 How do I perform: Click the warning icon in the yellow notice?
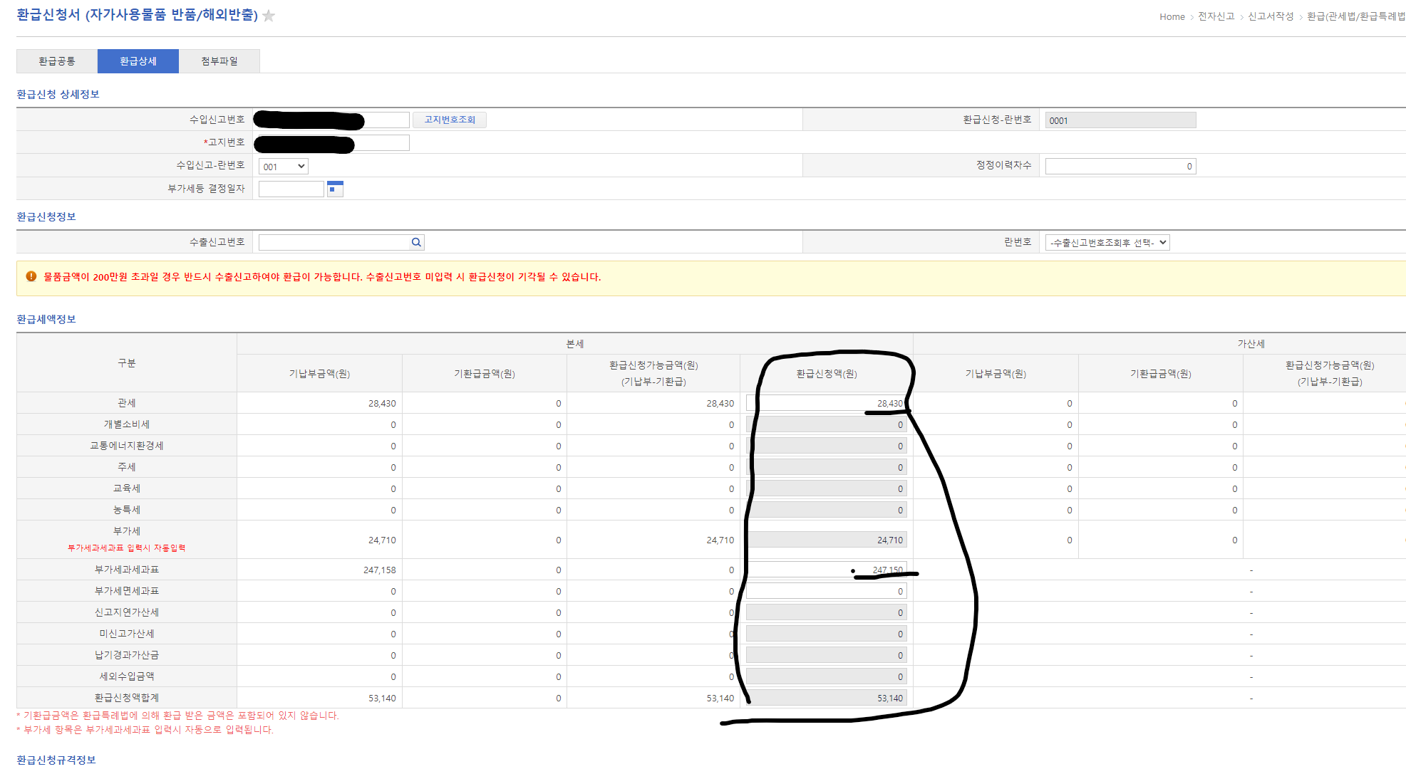tap(31, 276)
